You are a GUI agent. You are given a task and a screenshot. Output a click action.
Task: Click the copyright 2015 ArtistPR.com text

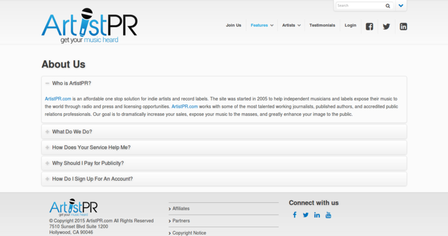click(x=101, y=221)
